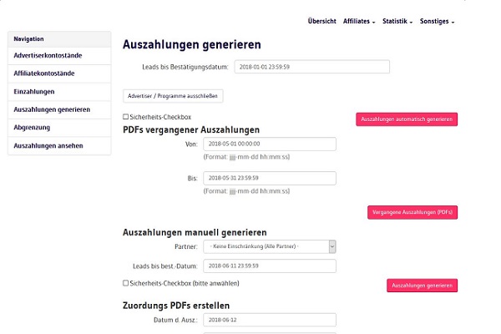Viewport: 501px width, 334px height.
Task: Select Einzahlungen in the sidebar
Action: coord(34,91)
